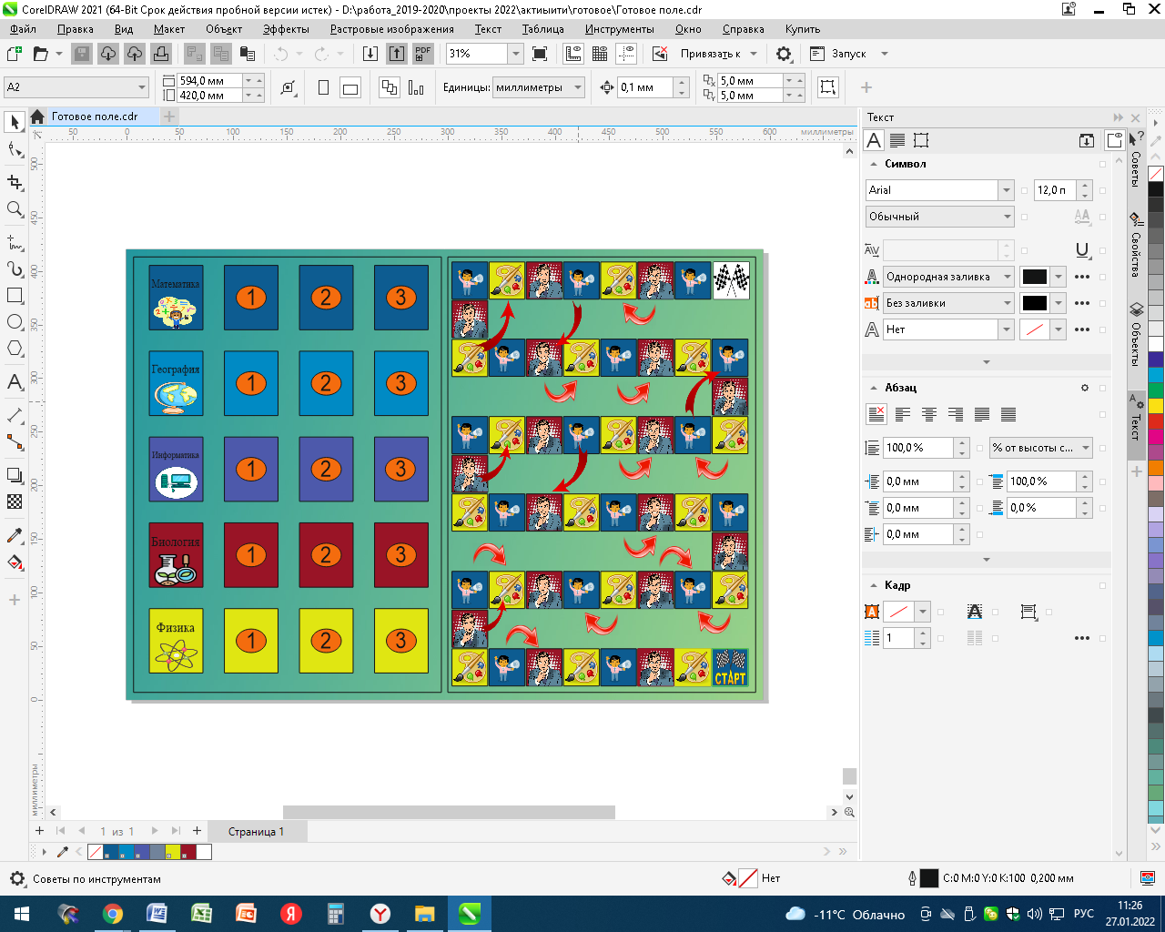Pick the yellow swatch in document palette
This screenshot has height=932, width=1165.
point(172,852)
